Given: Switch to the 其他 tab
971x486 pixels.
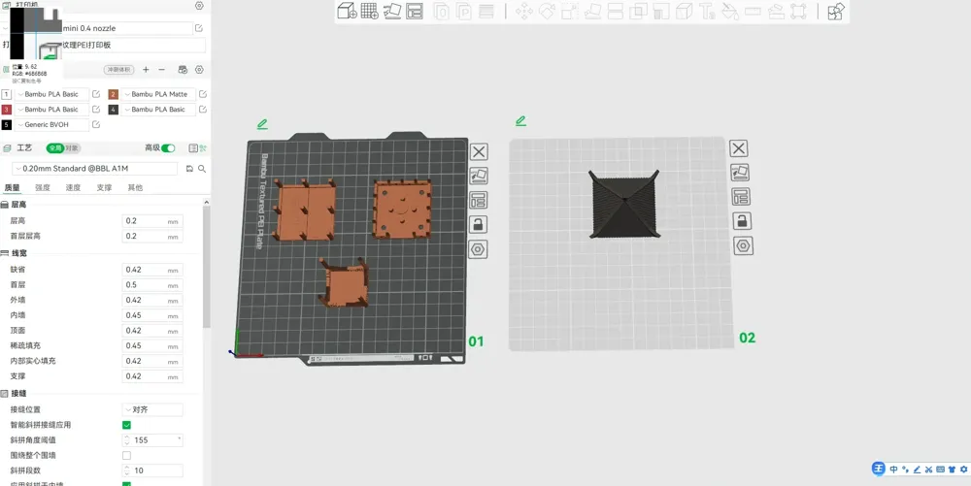Looking at the screenshot, I should pyautogui.click(x=135, y=188).
